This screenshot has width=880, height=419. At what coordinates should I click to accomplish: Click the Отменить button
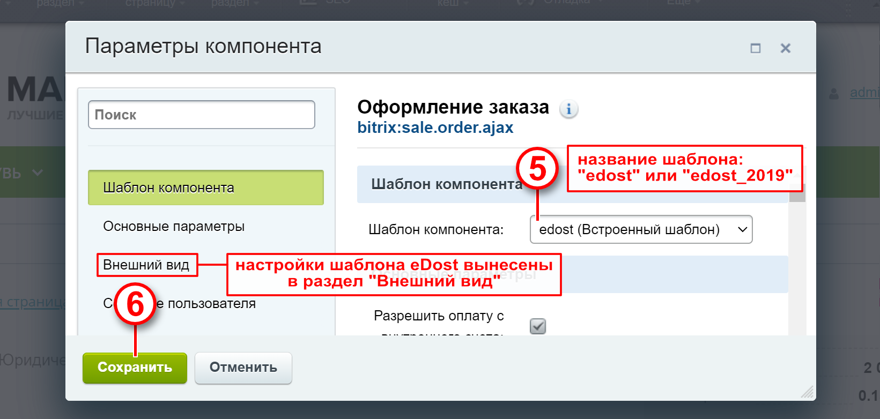coord(243,368)
